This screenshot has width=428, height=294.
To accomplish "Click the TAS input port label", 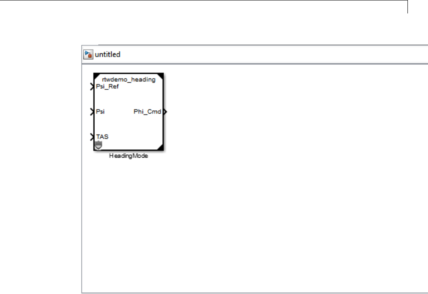I will (102, 136).
